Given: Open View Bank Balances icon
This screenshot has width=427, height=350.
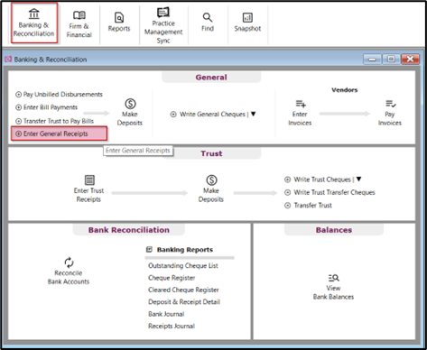Looking at the screenshot, I should click(x=333, y=278).
